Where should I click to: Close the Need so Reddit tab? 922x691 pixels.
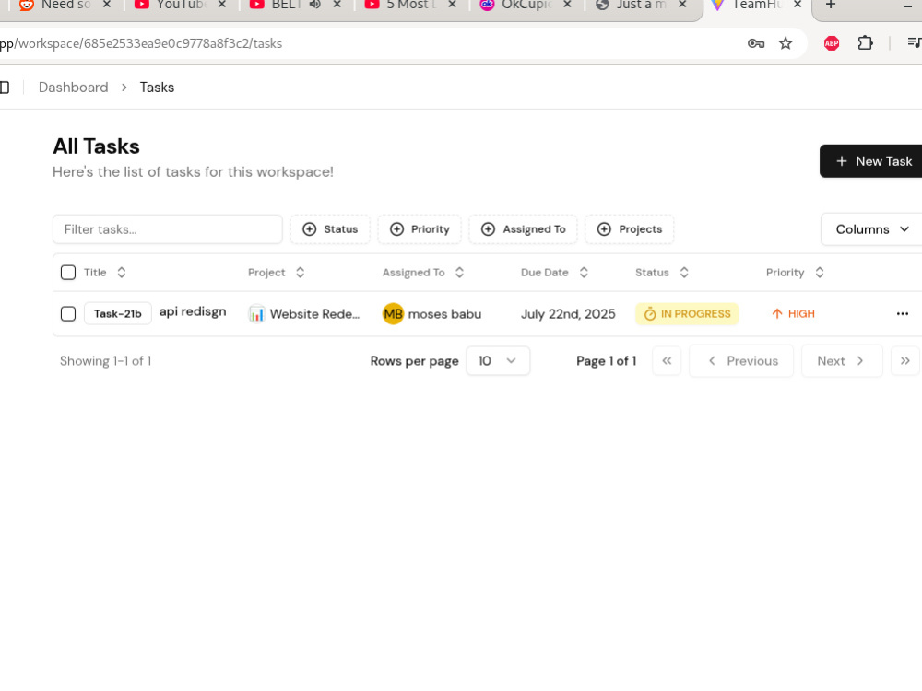(x=106, y=5)
